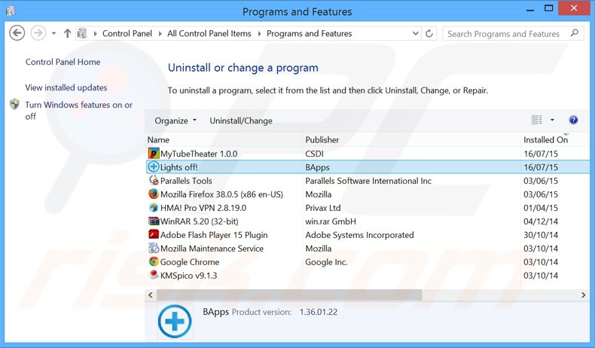Open recent locations dropdown arrow

tap(54, 33)
